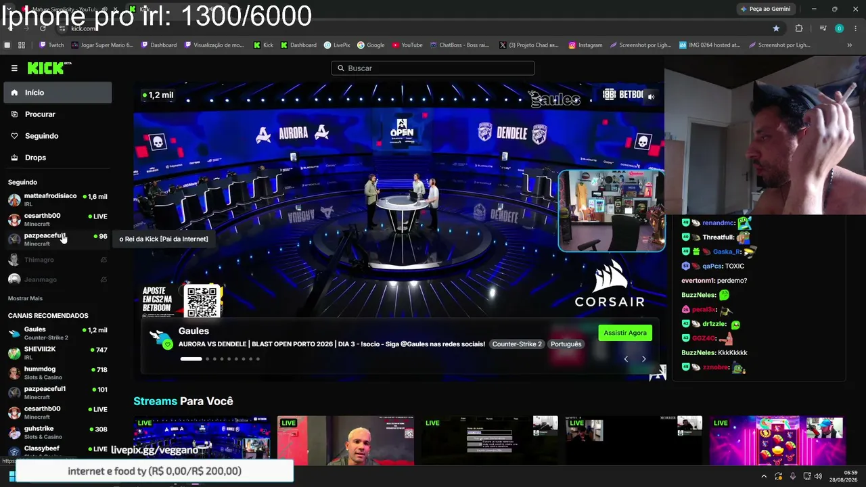
Task: Open the Chrome profile avatar
Action: (x=839, y=28)
